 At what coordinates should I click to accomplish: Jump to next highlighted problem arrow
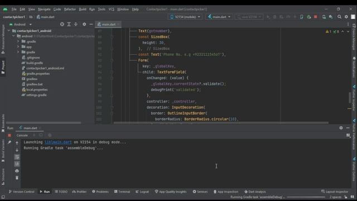(x=348, y=31)
